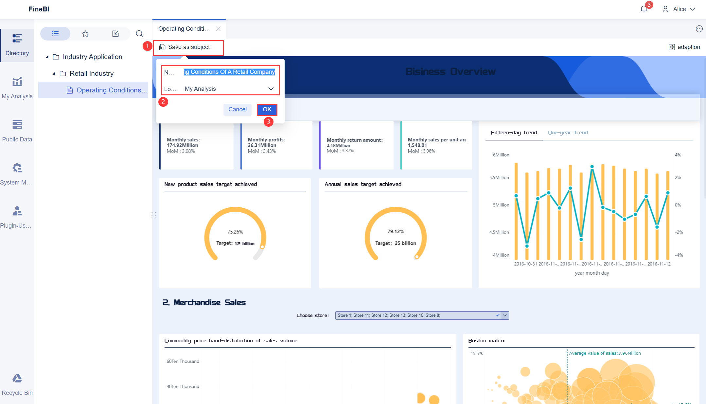The image size is (706, 404).
Task: Open Alice user account menu
Action: tap(679, 9)
